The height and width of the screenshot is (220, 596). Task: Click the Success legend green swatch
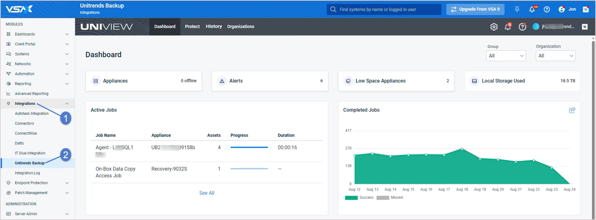(351, 198)
